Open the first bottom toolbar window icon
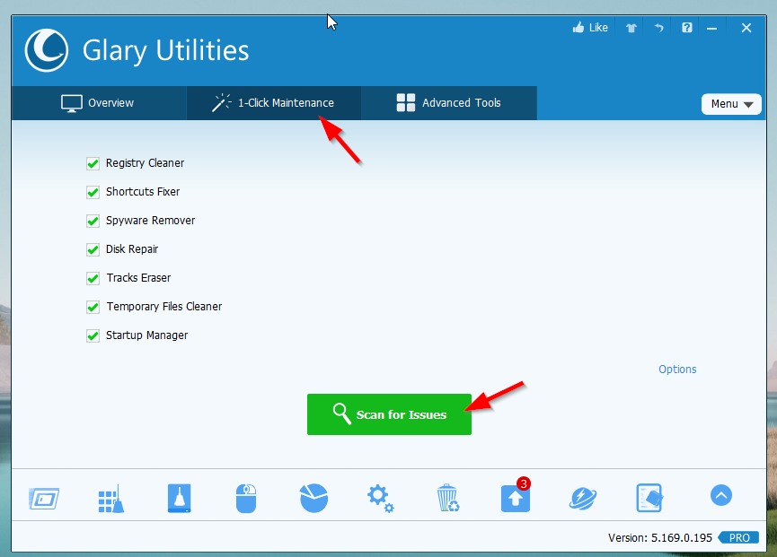The image size is (777, 557). tap(44, 498)
